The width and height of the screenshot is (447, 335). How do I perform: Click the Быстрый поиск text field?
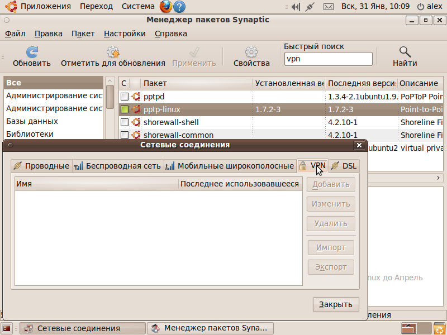[327, 59]
